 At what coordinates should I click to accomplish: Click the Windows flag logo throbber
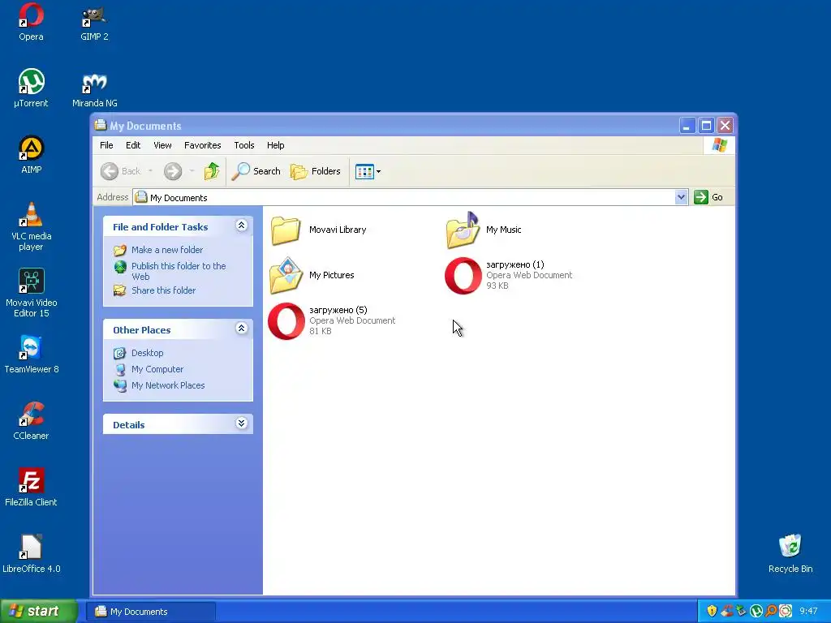[719, 145]
